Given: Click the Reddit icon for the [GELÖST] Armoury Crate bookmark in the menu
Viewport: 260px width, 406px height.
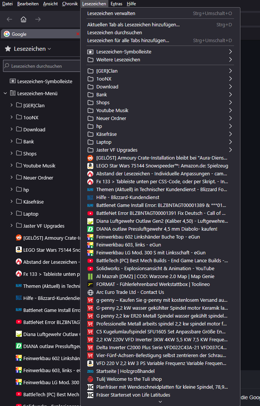Looking at the screenshot, I should 90,158.
